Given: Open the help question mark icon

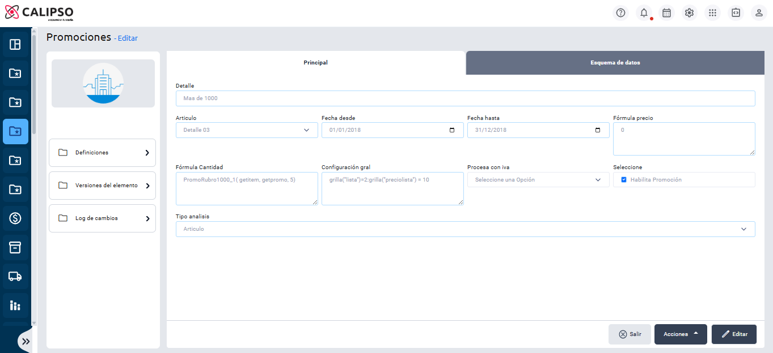Looking at the screenshot, I should (x=620, y=12).
